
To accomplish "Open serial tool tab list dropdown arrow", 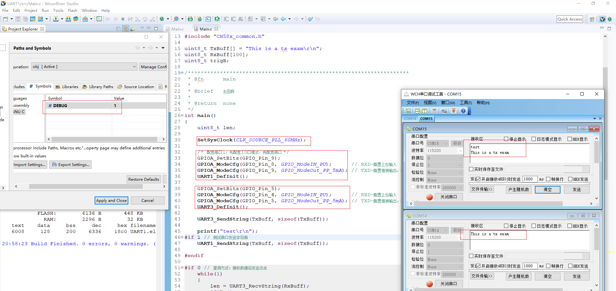I will tap(595, 119).
